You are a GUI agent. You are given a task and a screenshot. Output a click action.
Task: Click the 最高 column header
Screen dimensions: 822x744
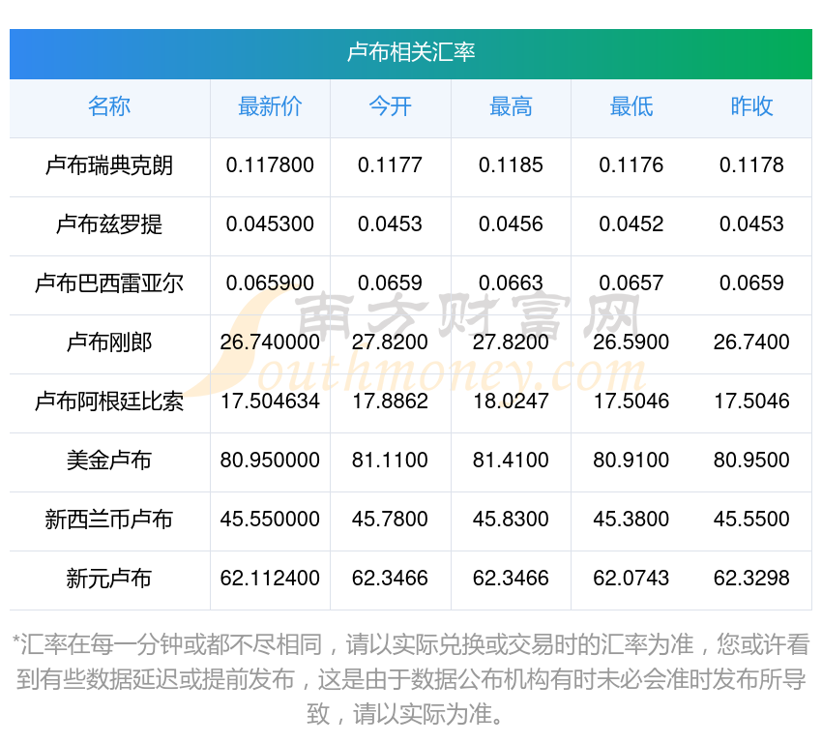(511, 107)
